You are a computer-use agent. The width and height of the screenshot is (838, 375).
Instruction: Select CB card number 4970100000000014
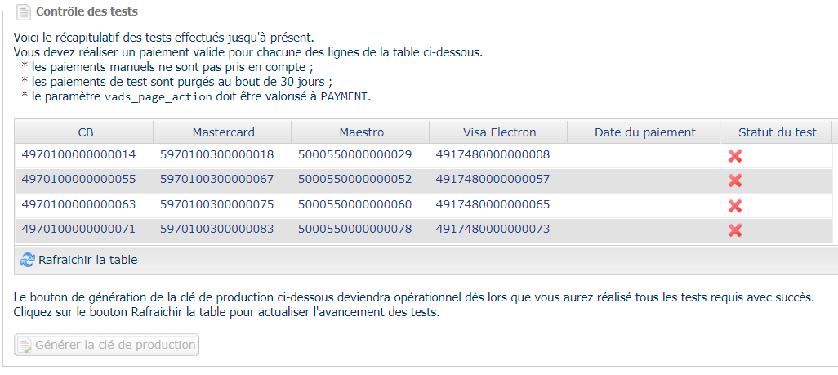coord(78,155)
